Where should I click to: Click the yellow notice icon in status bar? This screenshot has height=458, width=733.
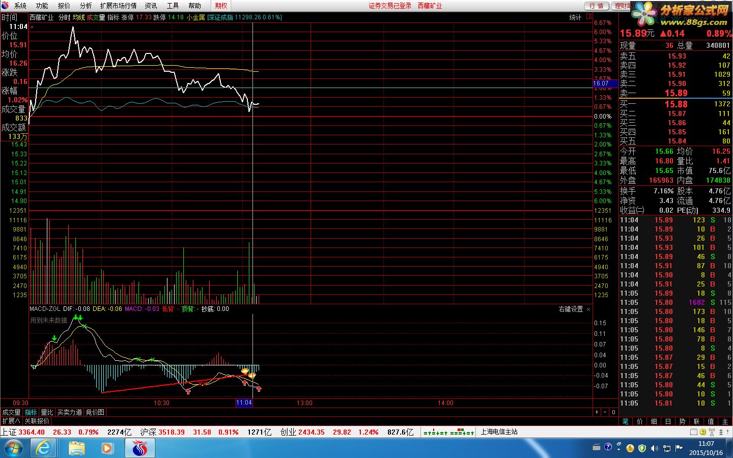click(x=703, y=432)
